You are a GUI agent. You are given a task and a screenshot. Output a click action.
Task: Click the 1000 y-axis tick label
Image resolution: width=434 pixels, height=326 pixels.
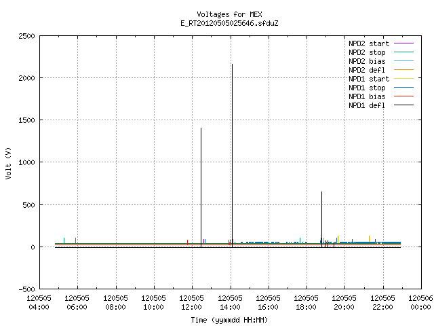(27, 163)
